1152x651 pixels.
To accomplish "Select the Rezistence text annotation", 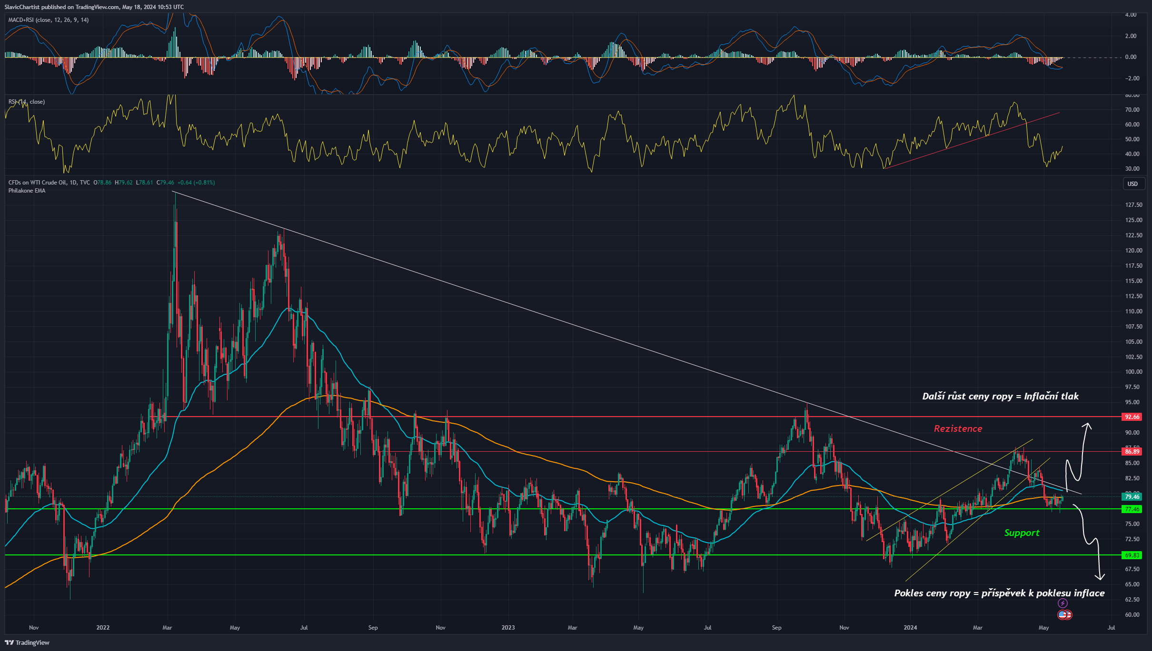I will pos(958,428).
